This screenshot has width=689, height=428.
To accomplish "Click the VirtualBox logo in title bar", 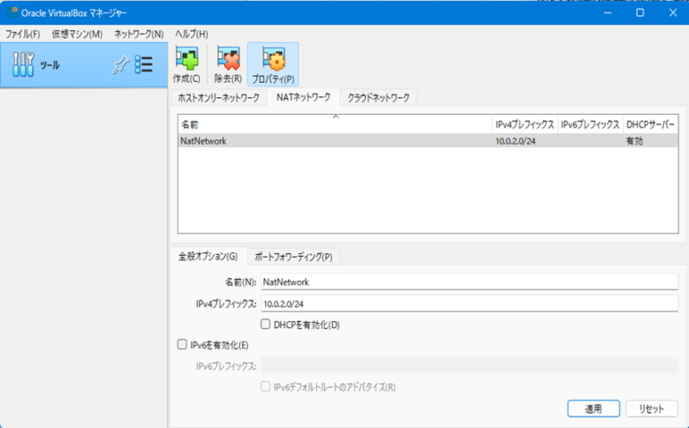I will (11, 12).
